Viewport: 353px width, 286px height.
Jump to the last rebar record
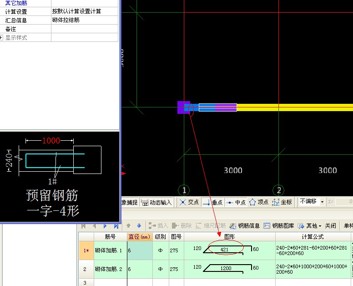(x=116, y=226)
